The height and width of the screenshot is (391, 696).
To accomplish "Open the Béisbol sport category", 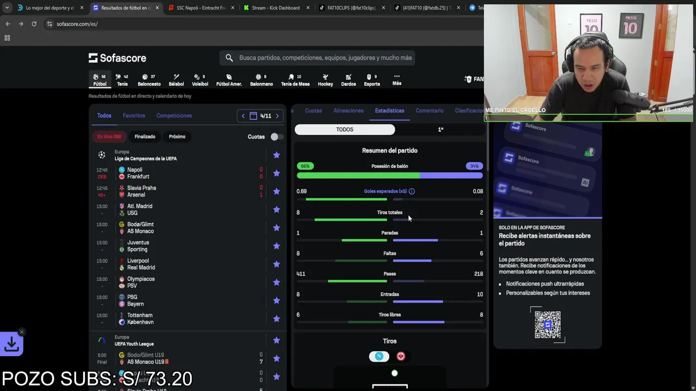I will [176, 80].
